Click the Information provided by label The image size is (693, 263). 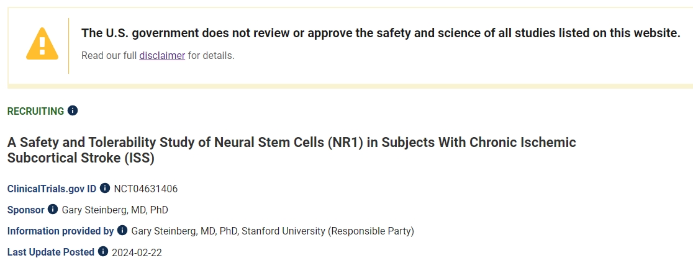click(60, 231)
